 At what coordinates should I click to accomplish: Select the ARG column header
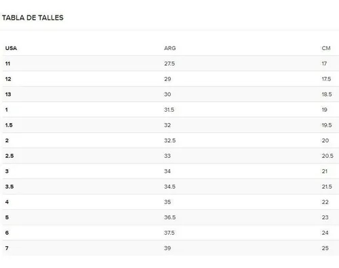coord(170,48)
